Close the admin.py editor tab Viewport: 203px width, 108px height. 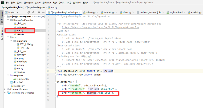pyautogui.click(x=97, y=12)
